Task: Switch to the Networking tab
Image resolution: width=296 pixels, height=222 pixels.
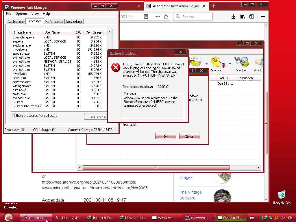Action: [74, 22]
